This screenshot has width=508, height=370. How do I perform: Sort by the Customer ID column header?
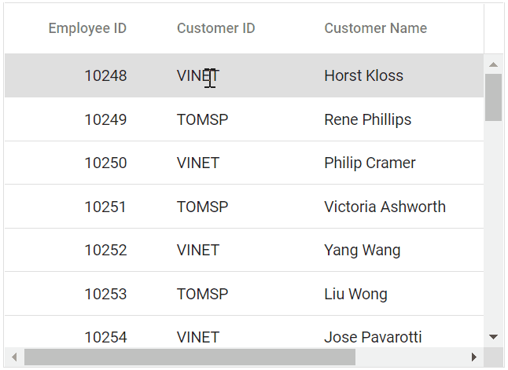[215, 28]
